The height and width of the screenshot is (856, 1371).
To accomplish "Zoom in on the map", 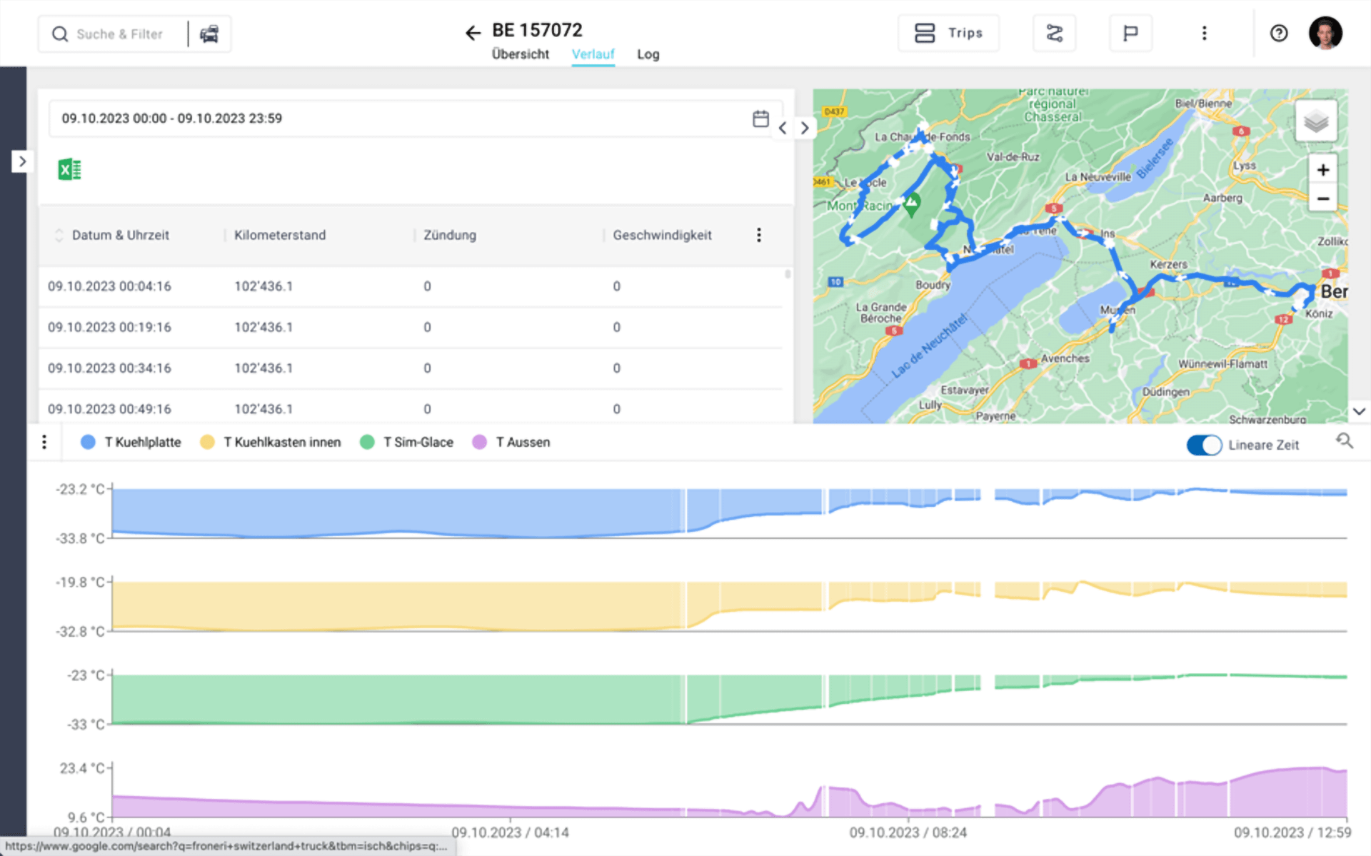I will 1322,170.
